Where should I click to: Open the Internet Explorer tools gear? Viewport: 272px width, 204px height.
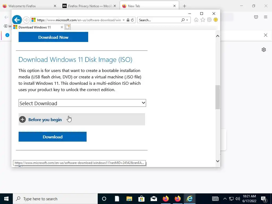(209, 20)
